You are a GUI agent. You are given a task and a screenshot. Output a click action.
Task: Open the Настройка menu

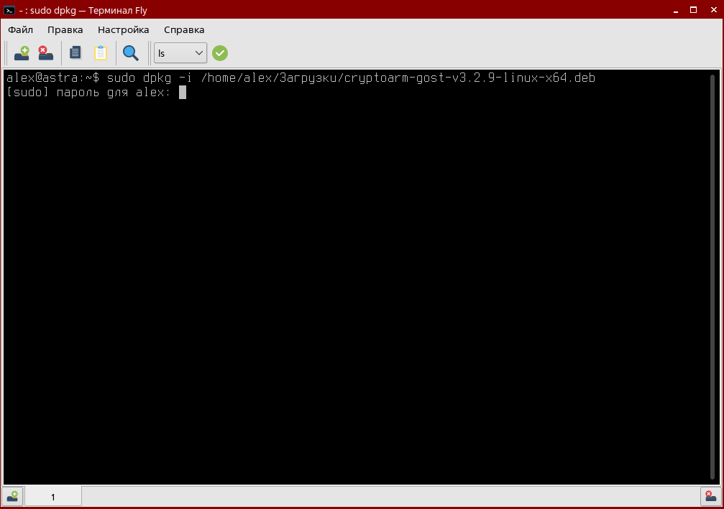point(122,29)
